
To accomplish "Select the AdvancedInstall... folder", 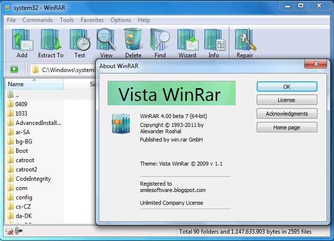I will coord(34,122).
